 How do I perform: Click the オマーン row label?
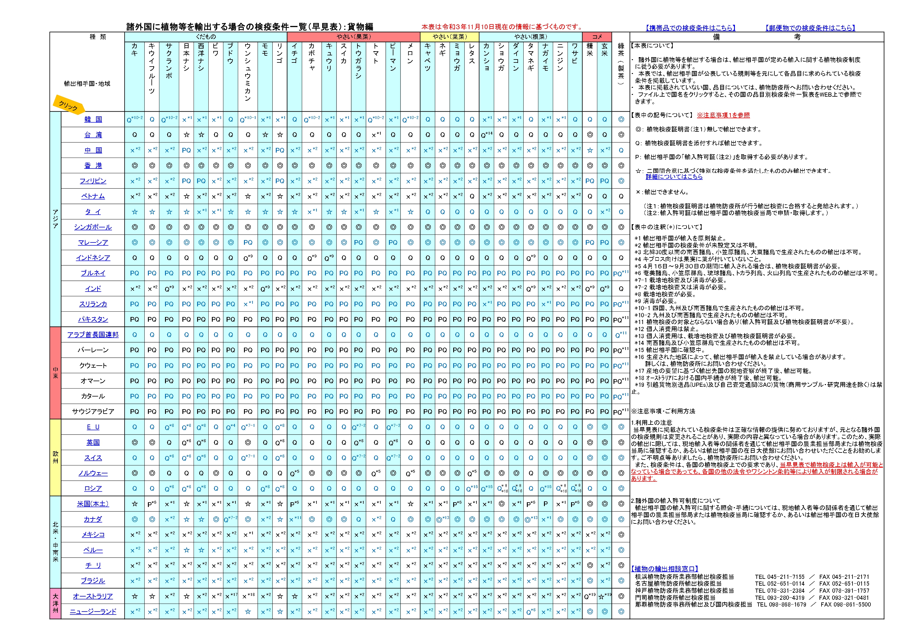[93, 381]
